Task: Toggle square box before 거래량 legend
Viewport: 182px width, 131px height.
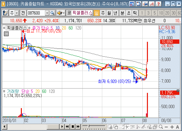Action: 4,91
